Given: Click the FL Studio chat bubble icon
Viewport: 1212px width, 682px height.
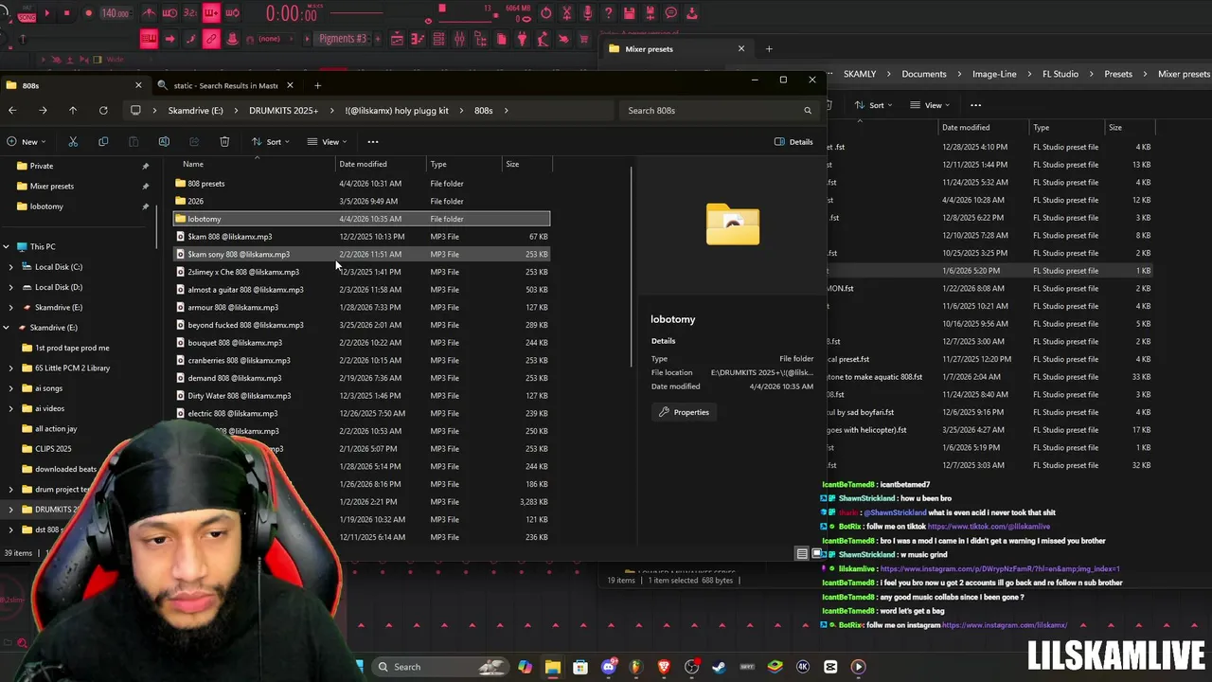Looking at the screenshot, I should [671, 13].
